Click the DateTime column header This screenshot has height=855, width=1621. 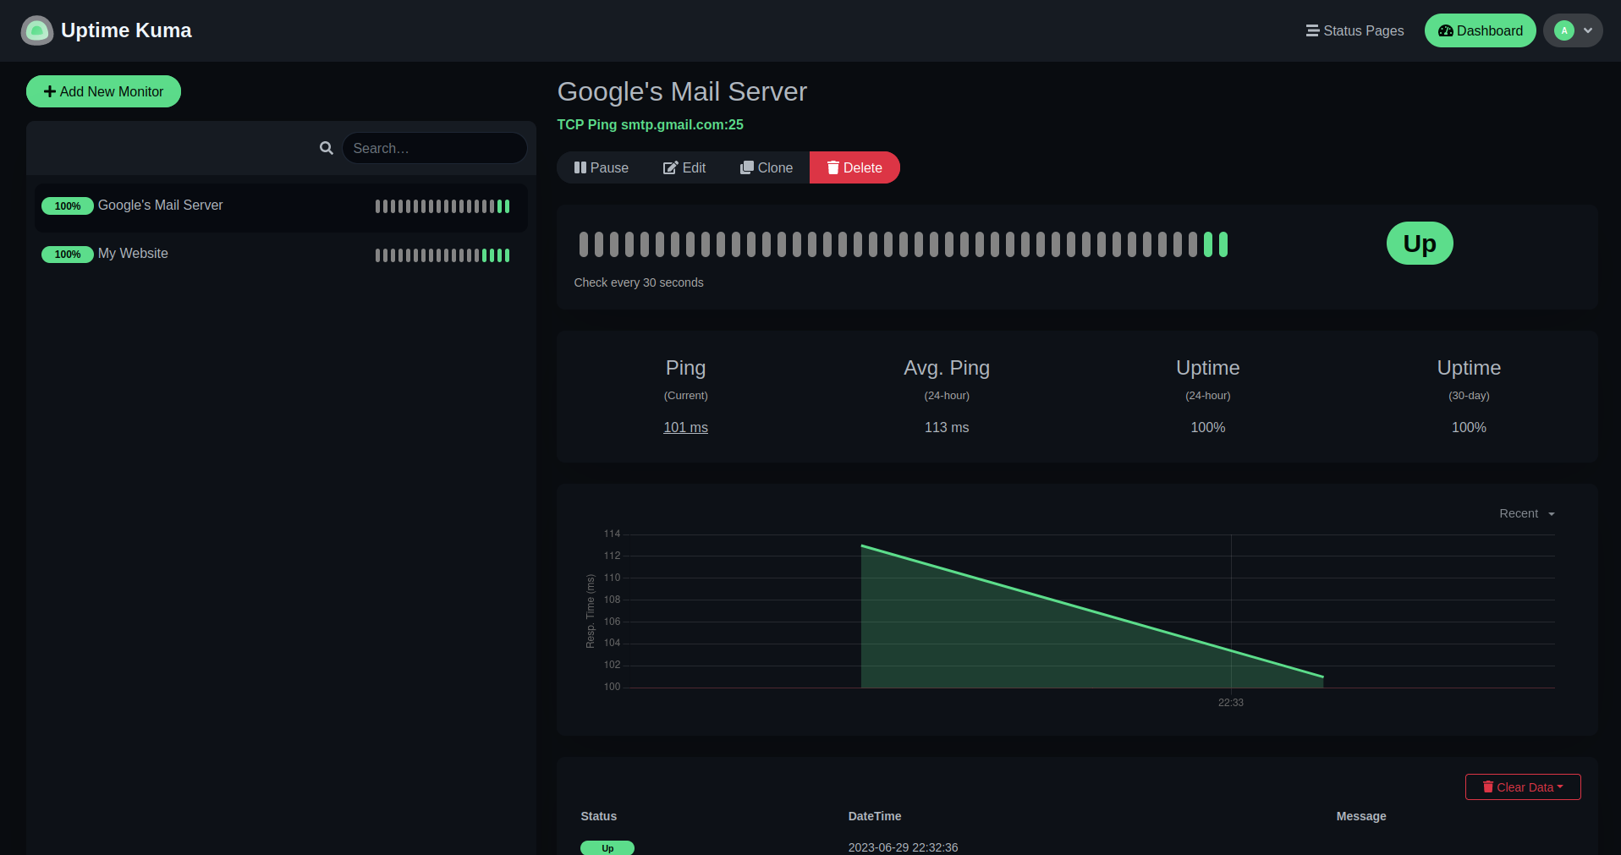pos(875,816)
